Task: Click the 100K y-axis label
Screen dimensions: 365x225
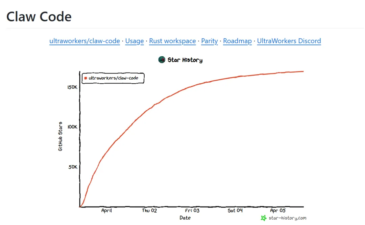Action: [x=72, y=127]
